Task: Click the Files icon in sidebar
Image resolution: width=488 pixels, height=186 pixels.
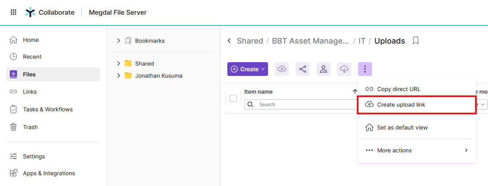Action: coord(13,74)
